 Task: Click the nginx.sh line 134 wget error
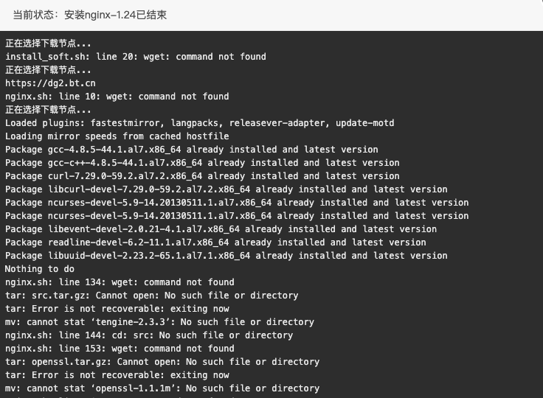[120, 282]
